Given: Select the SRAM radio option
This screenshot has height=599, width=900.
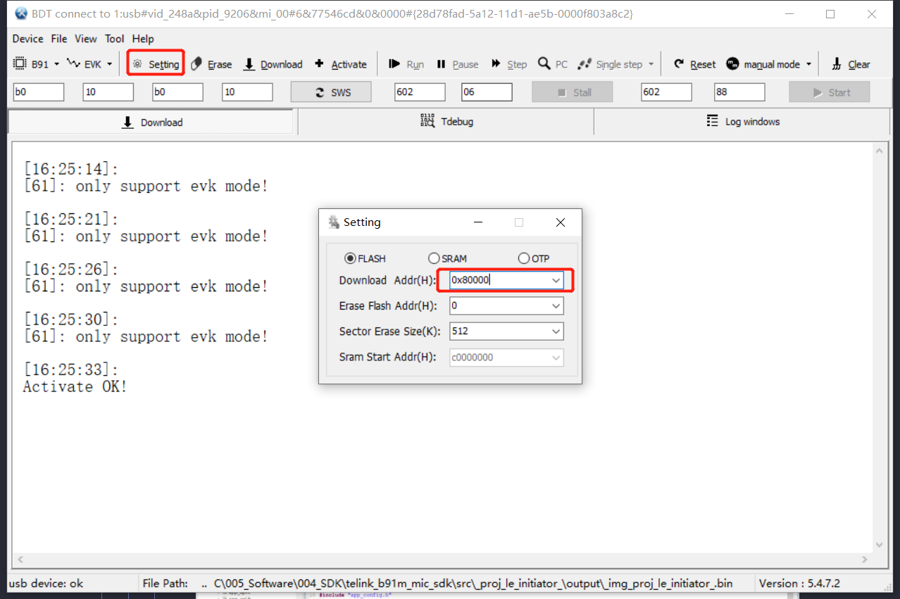Looking at the screenshot, I should coord(434,258).
